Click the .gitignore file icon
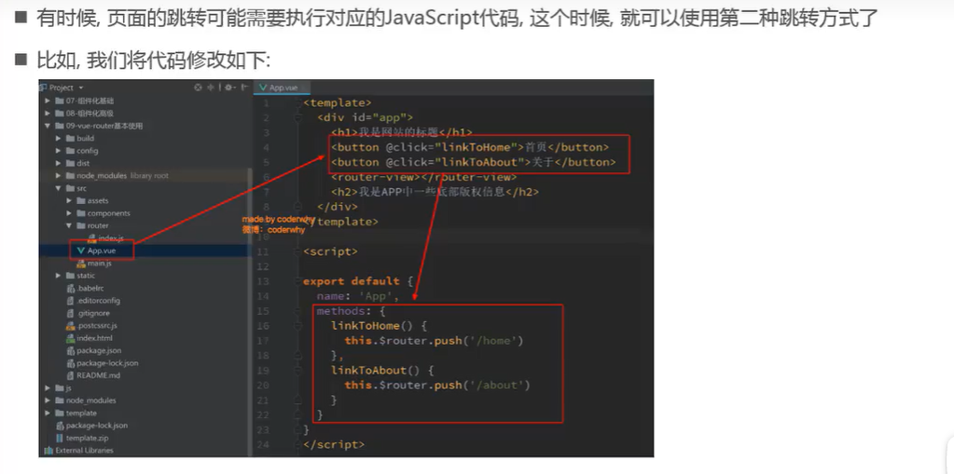The height and width of the screenshot is (474, 954). (x=71, y=313)
